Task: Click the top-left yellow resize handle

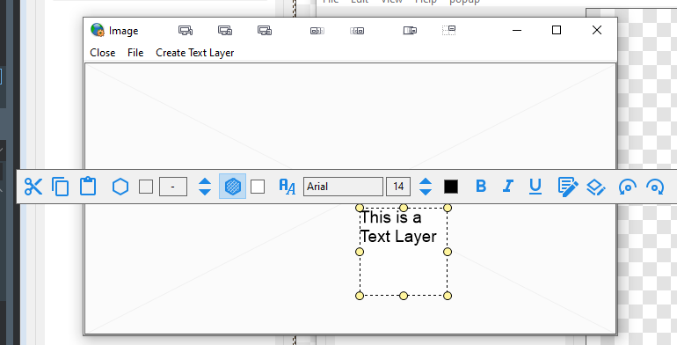Action: [360, 208]
